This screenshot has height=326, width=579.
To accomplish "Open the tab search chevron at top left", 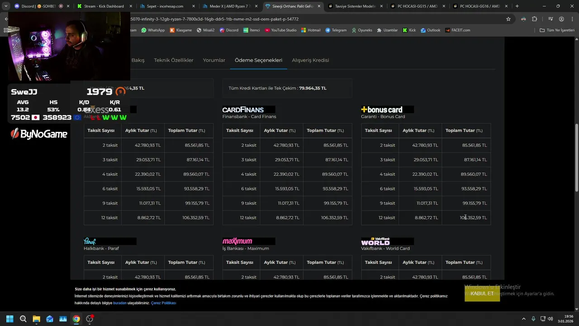I will 6,6.
